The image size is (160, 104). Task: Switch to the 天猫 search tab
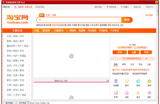pos(48,15)
